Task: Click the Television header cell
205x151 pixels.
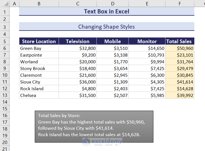Action: click(78, 41)
